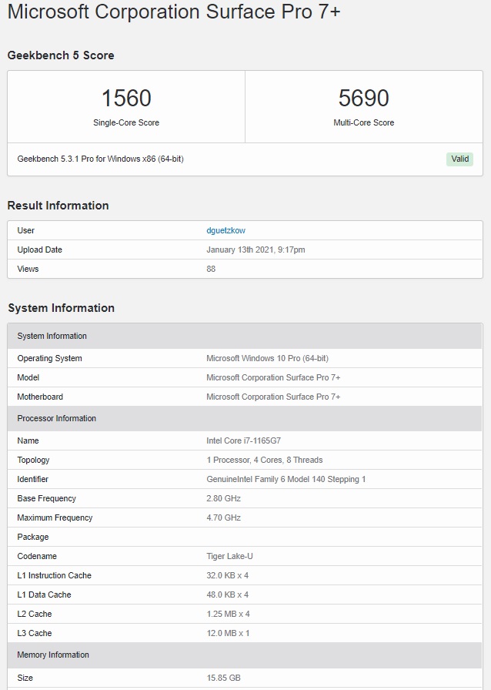This screenshot has height=690, width=491.
Task: Click the Base Frequency label
Action: click(x=47, y=498)
